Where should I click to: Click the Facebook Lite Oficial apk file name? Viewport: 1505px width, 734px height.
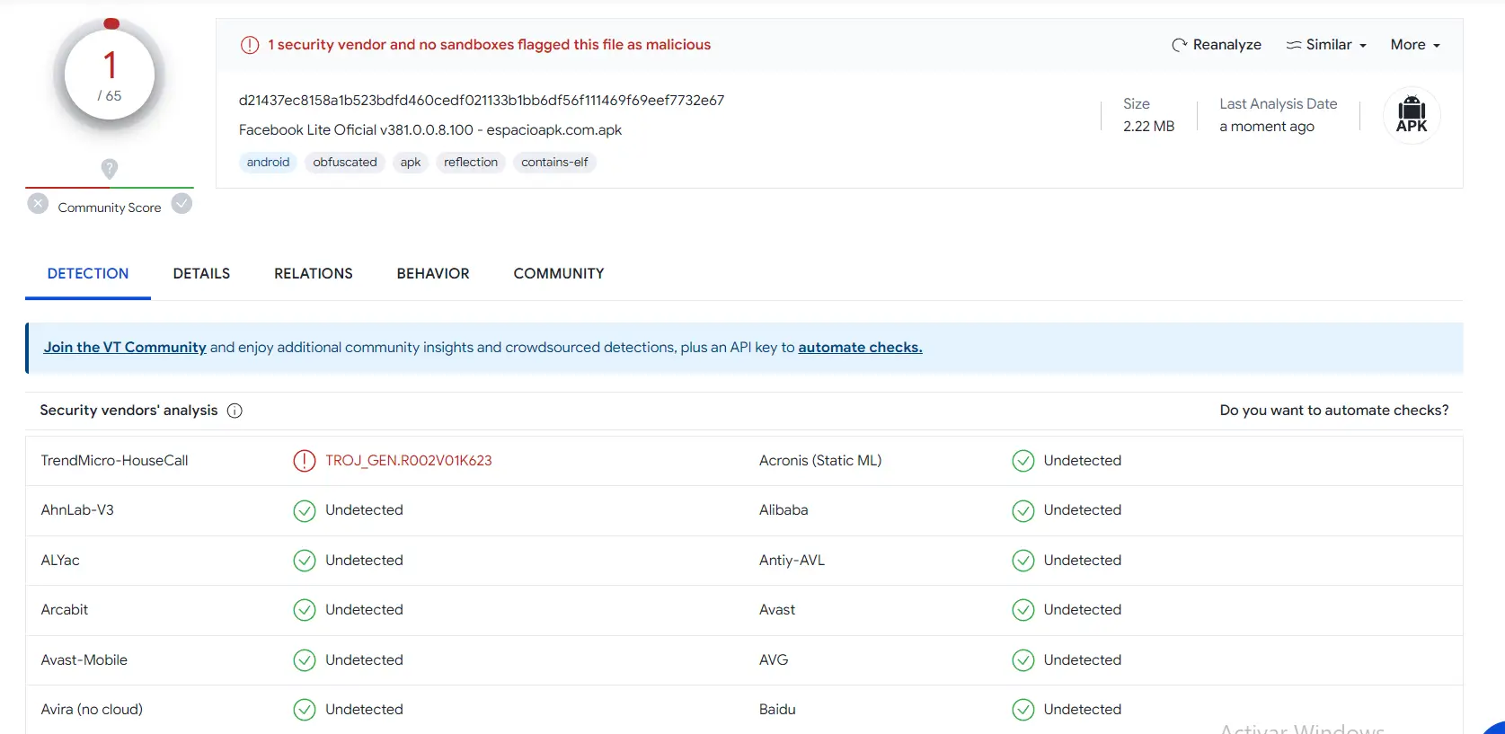[x=430, y=130]
